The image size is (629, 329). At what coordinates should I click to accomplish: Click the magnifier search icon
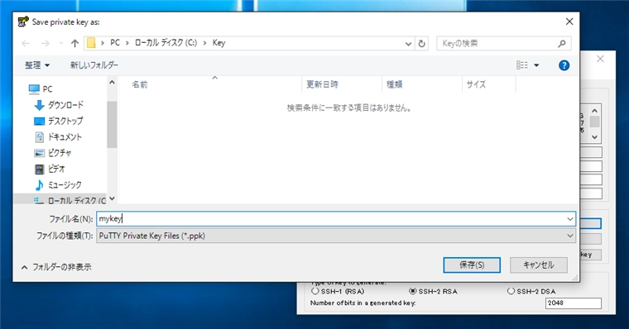pos(562,43)
